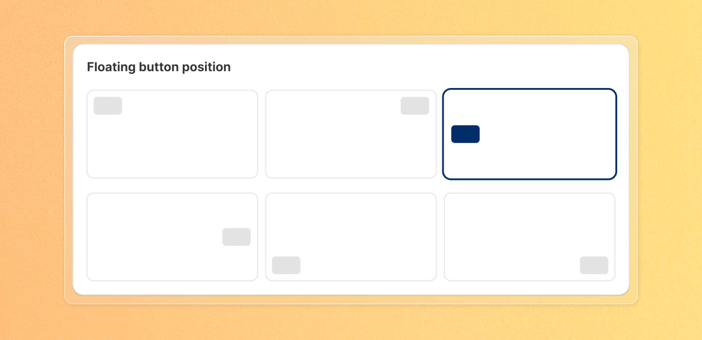Click the dark blue button indicator

click(465, 134)
